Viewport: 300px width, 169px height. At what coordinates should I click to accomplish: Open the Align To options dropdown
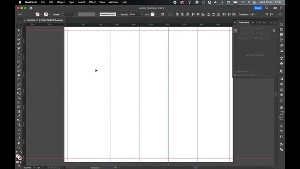point(170,15)
